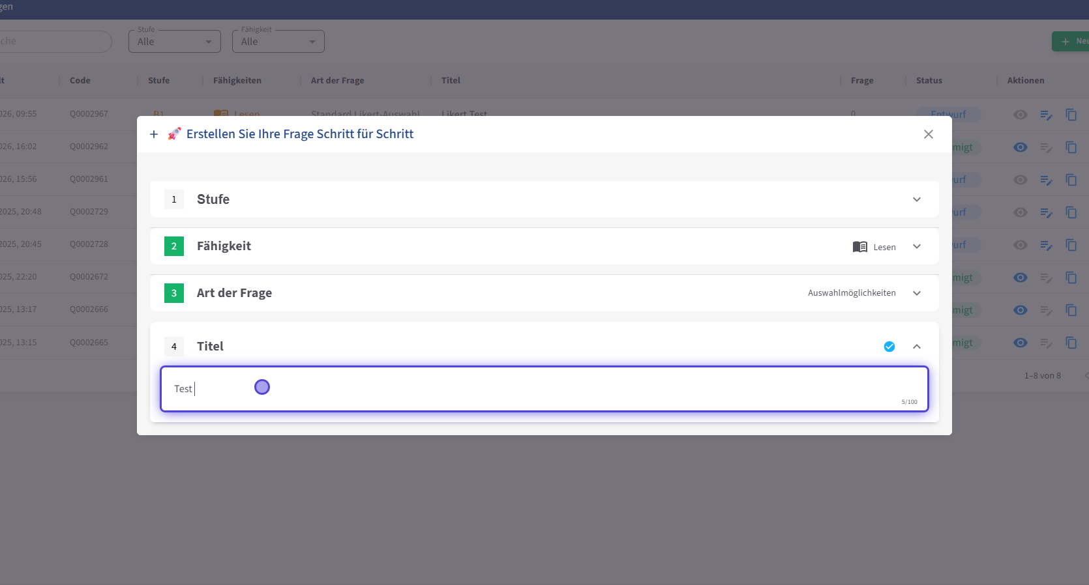Image resolution: width=1089 pixels, height=585 pixels.
Task: Select the Art der Frage step header
Action: [234, 293]
